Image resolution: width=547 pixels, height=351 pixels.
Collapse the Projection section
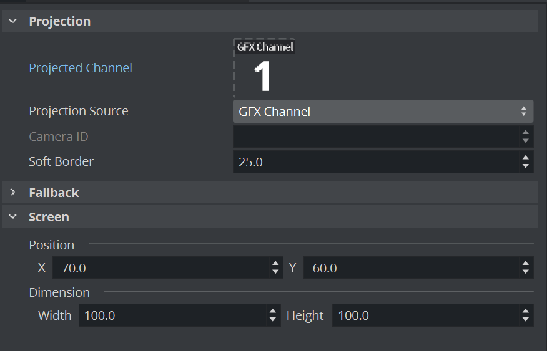tap(12, 21)
